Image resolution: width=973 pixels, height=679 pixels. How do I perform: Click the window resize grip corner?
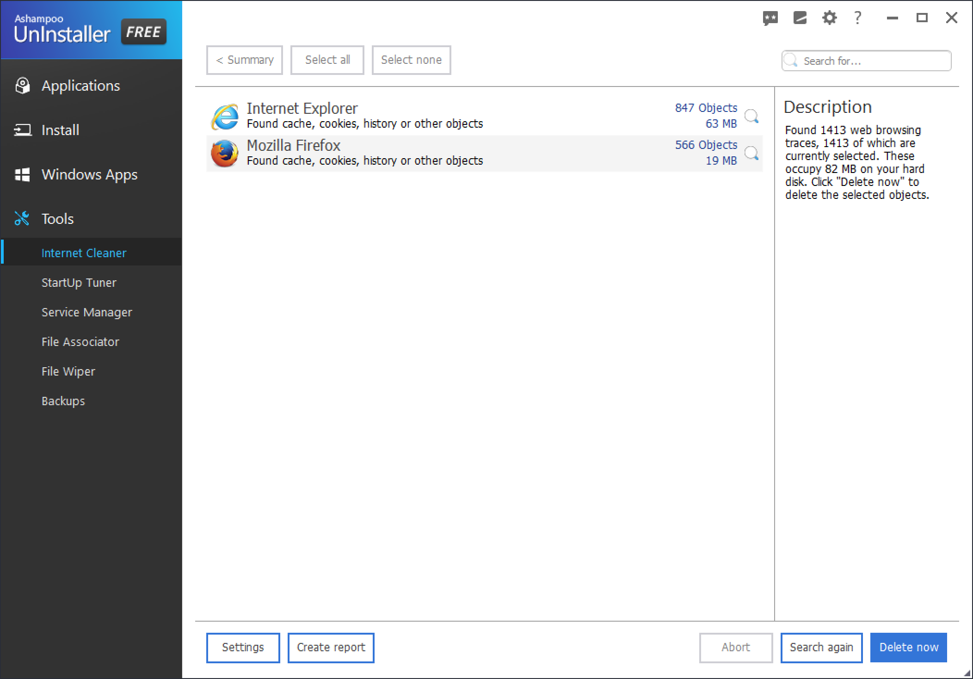click(967, 673)
